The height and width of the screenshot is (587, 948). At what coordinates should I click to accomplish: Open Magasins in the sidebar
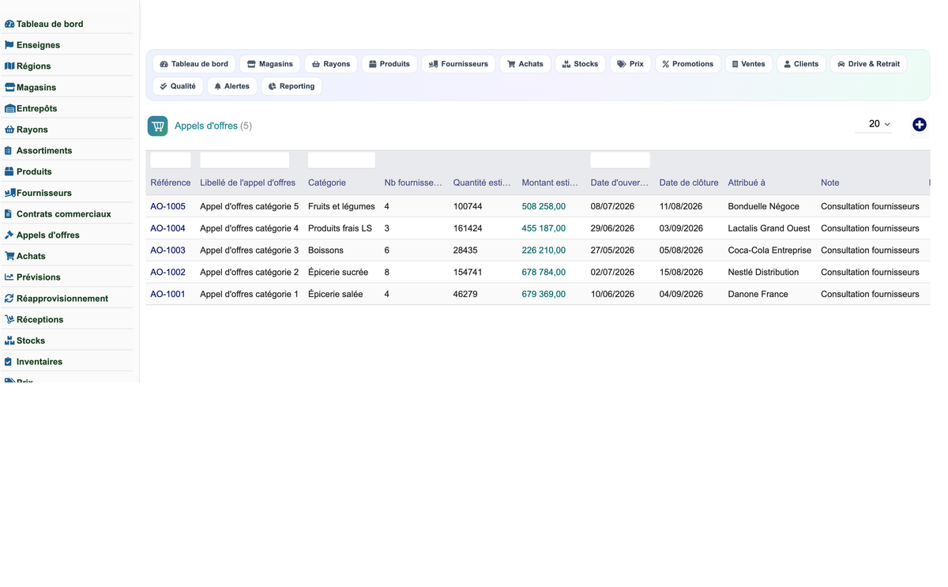coord(30,88)
